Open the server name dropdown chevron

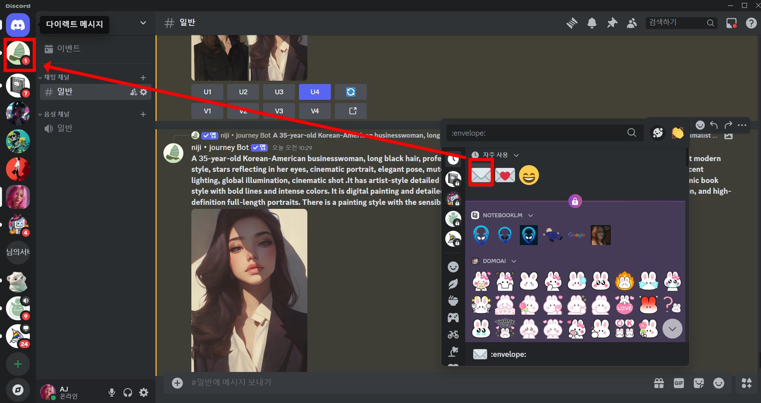[x=143, y=23]
